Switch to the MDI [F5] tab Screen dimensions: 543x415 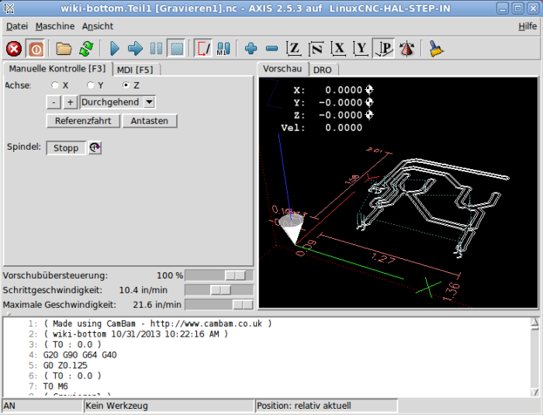click(134, 70)
